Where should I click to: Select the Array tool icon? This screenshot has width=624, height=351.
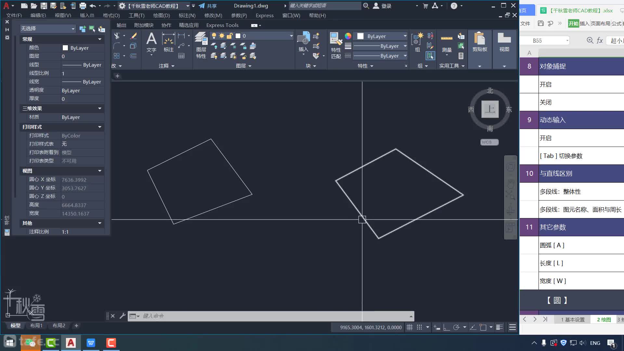117,56
